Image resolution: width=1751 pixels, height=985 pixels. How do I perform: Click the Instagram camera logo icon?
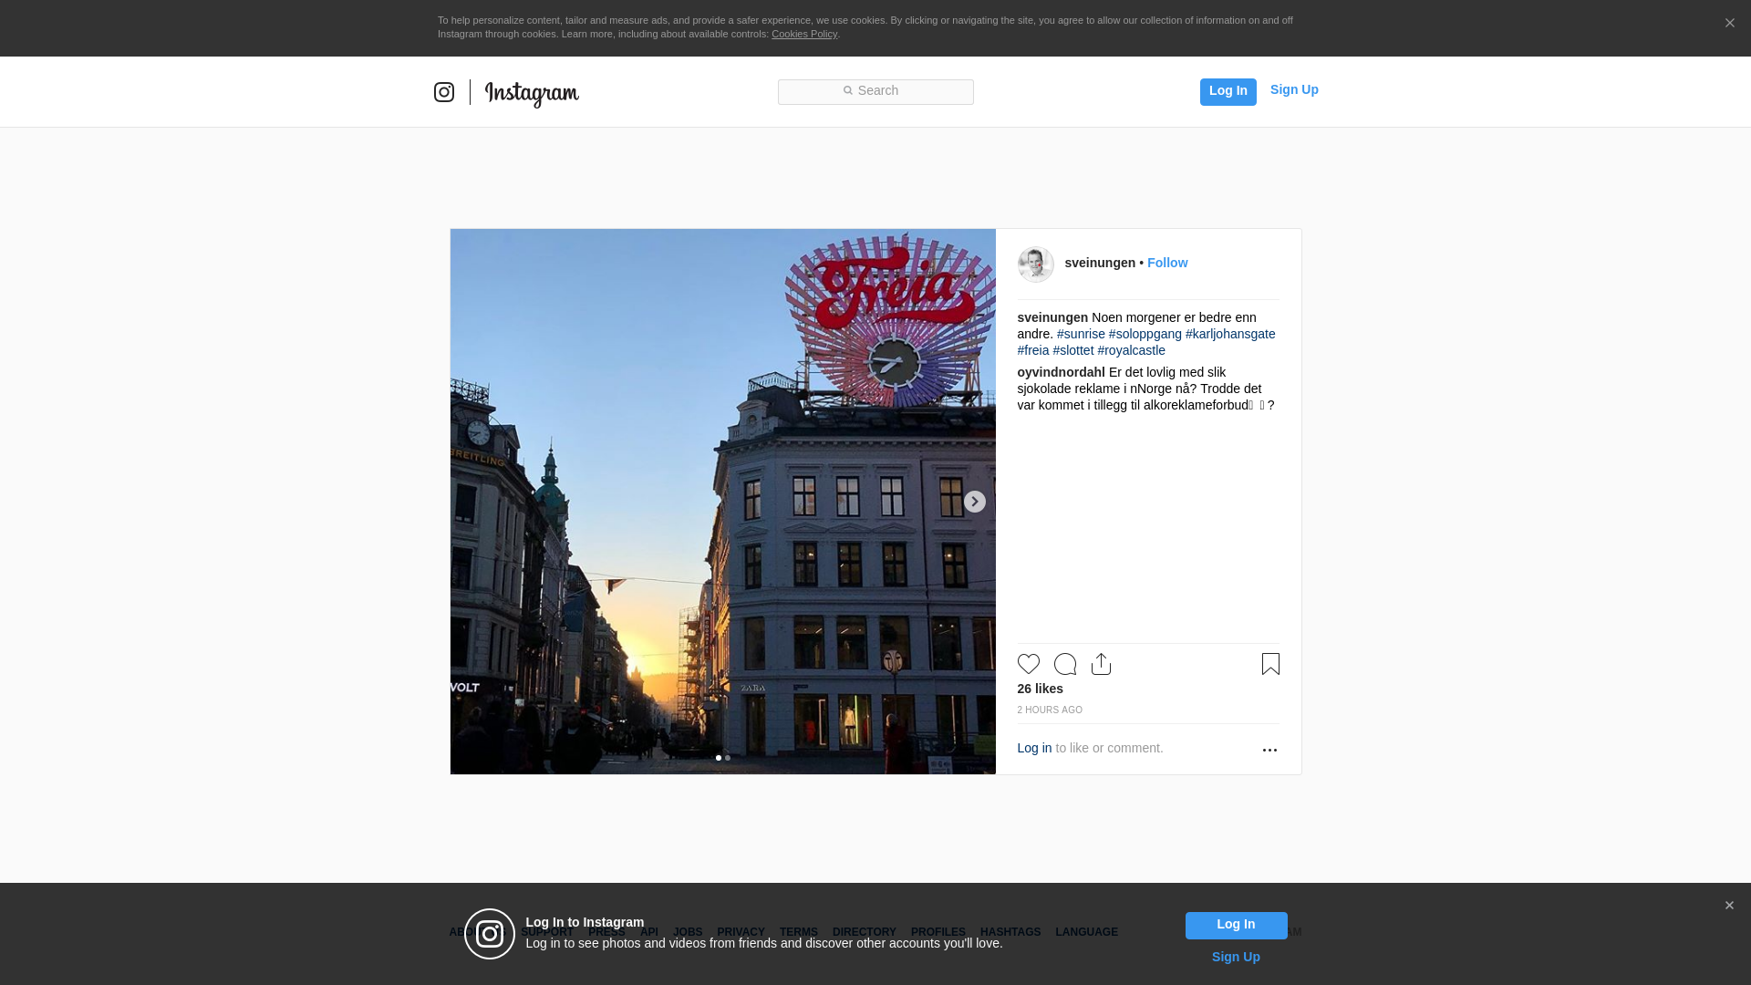pyautogui.click(x=443, y=92)
